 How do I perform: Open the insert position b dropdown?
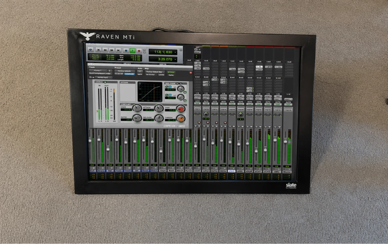[110, 71]
